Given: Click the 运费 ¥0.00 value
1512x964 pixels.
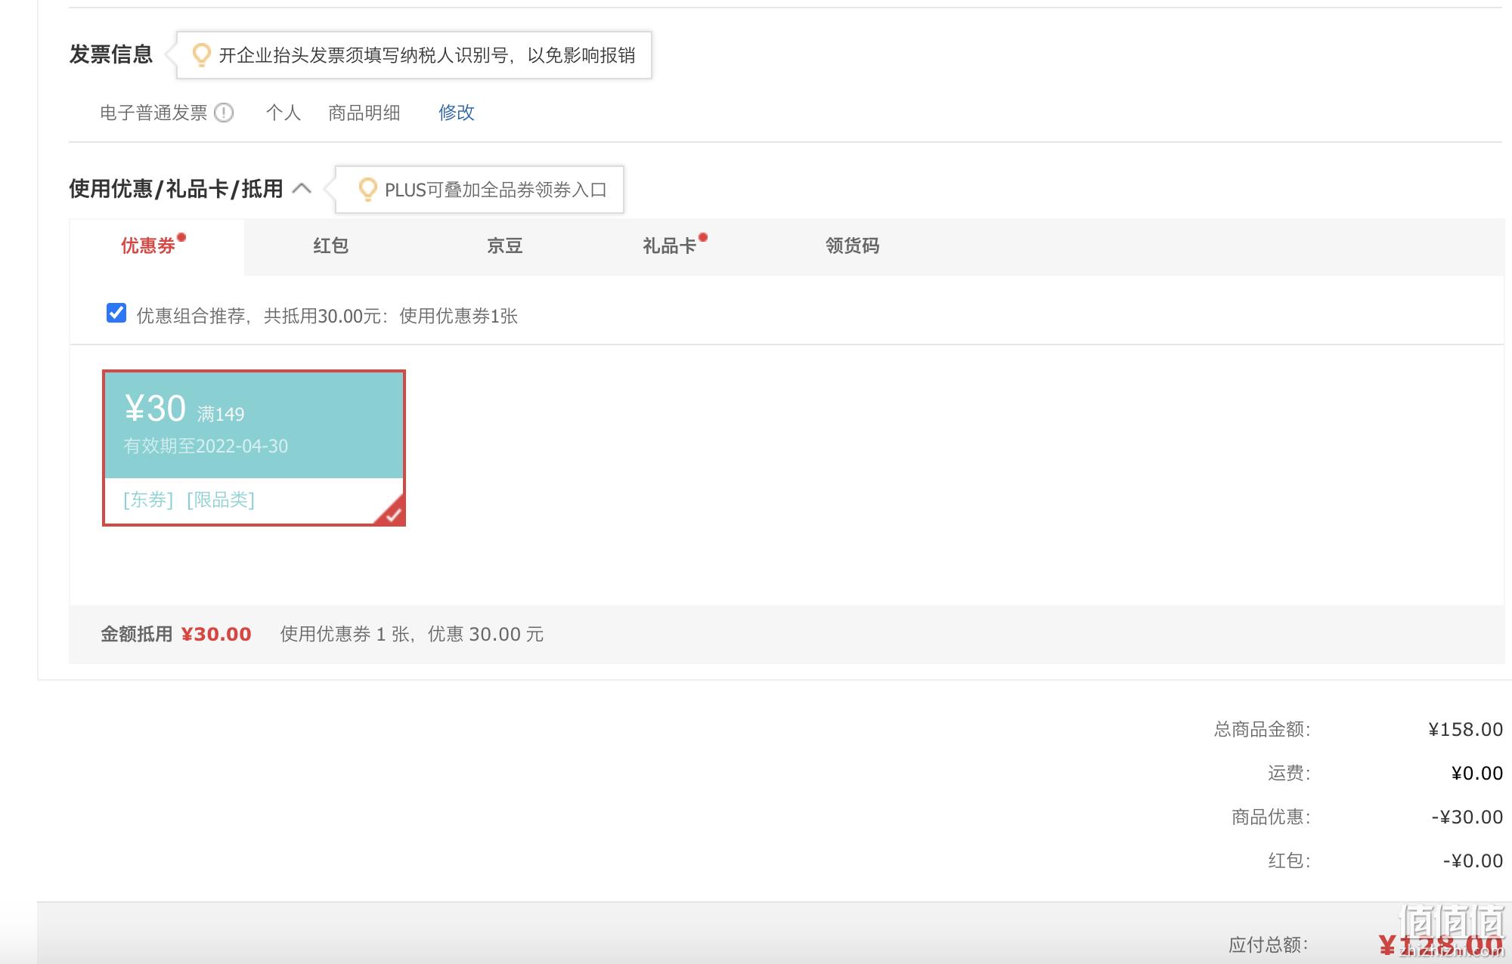Looking at the screenshot, I should click(x=1477, y=773).
